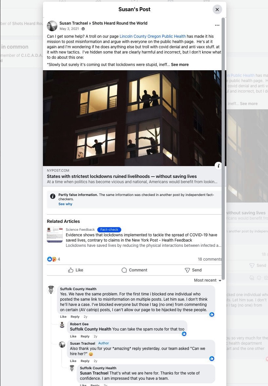Click Send in the background post

[x=258, y=265]
